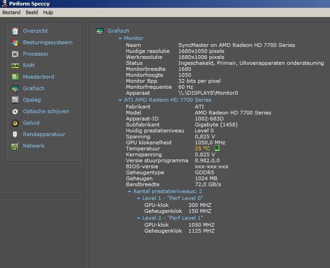This screenshot has width=330, height=268.
Task: Click the Netwerk card icon
Action: 15,146
